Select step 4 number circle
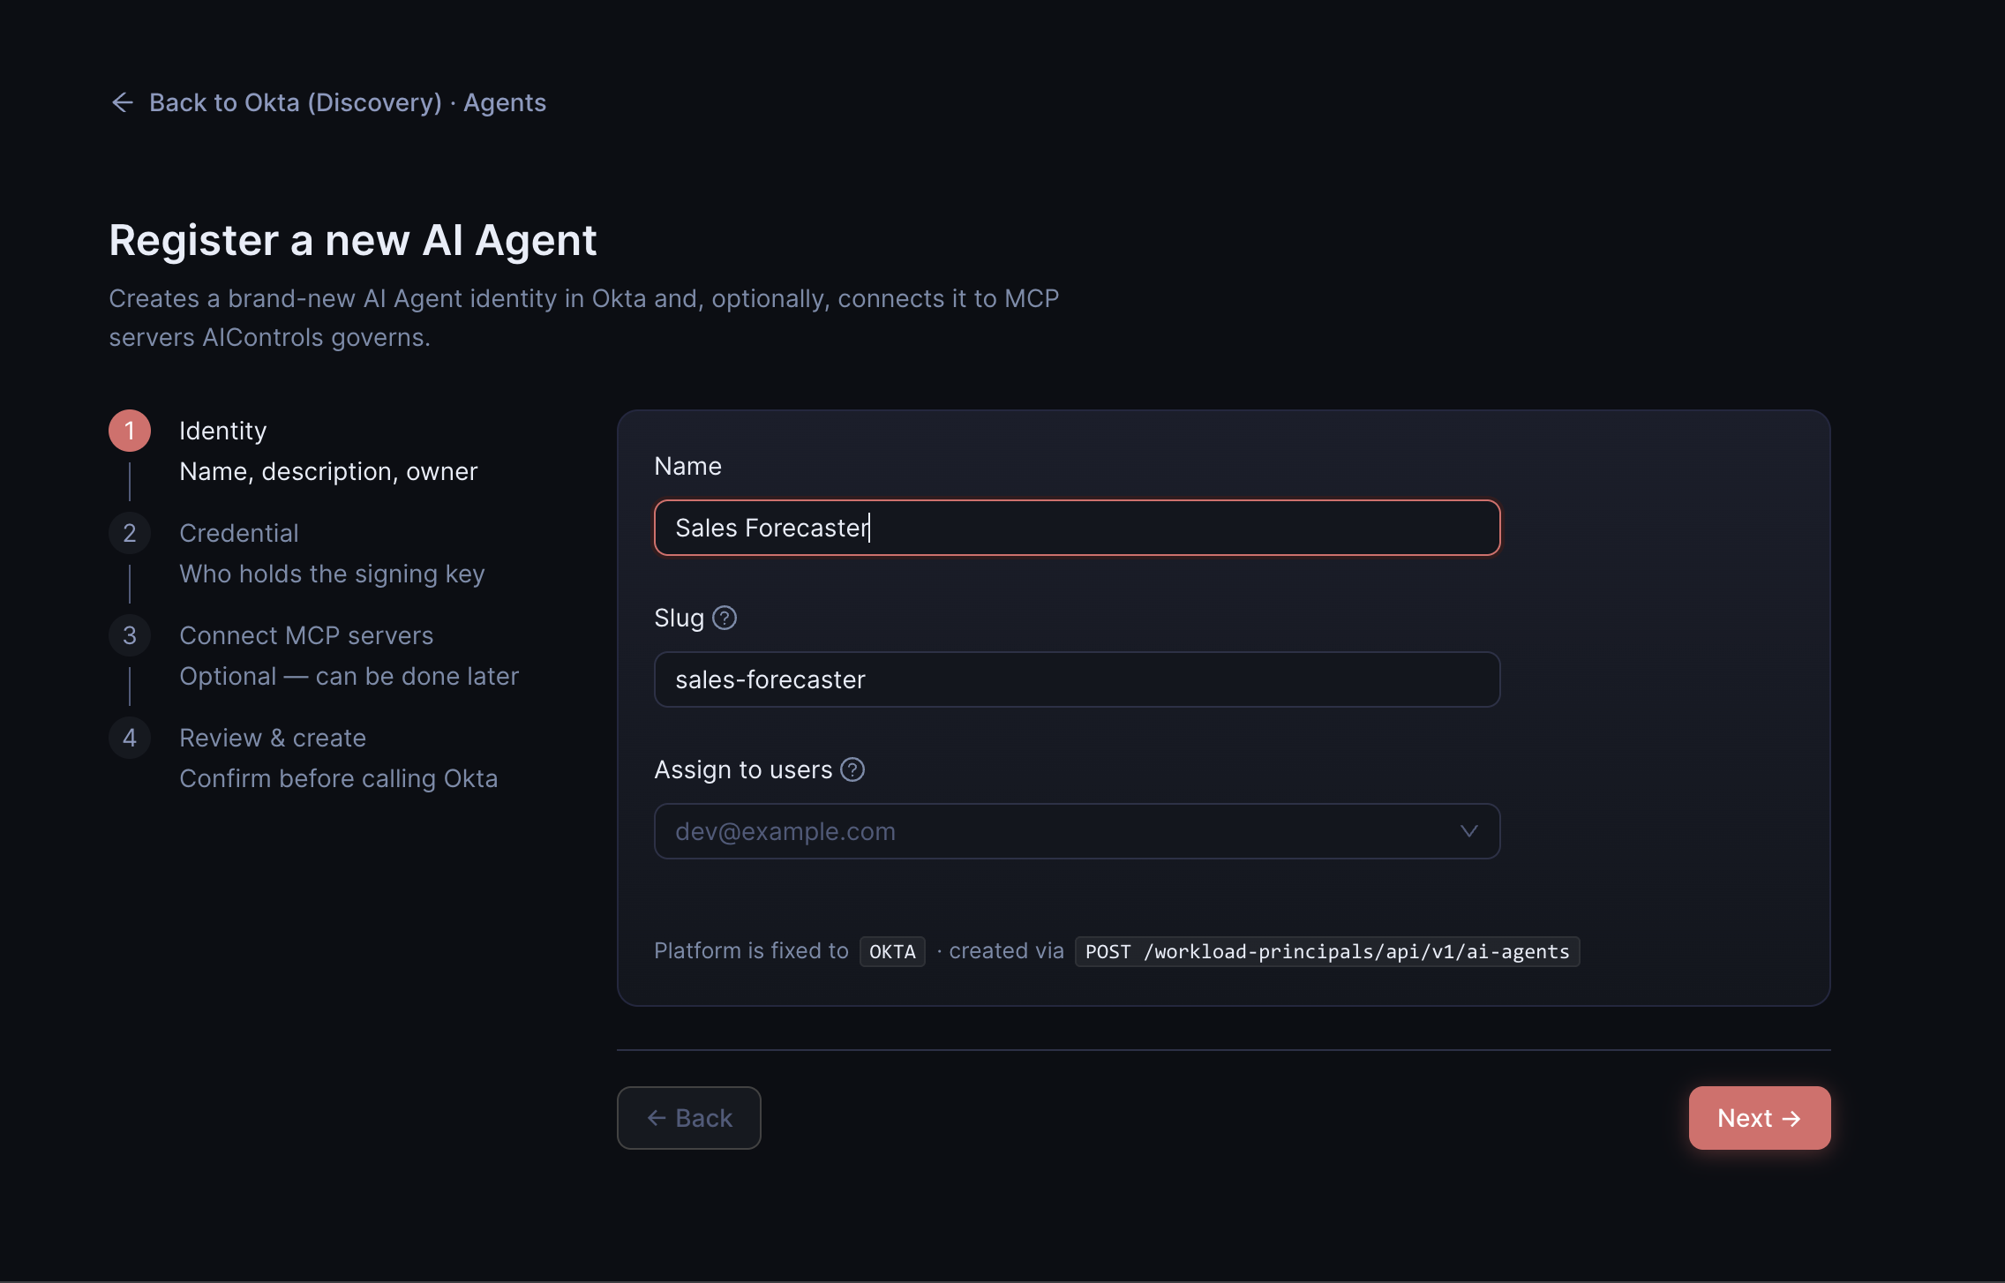Screen dimensions: 2005x1283 coord(130,738)
